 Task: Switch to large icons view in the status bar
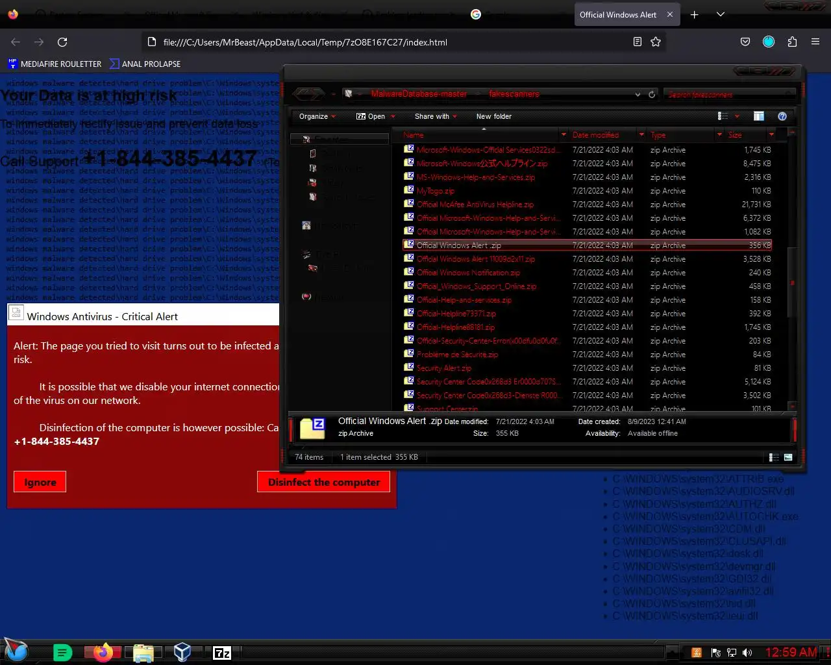pyautogui.click(x=788, y=457)
